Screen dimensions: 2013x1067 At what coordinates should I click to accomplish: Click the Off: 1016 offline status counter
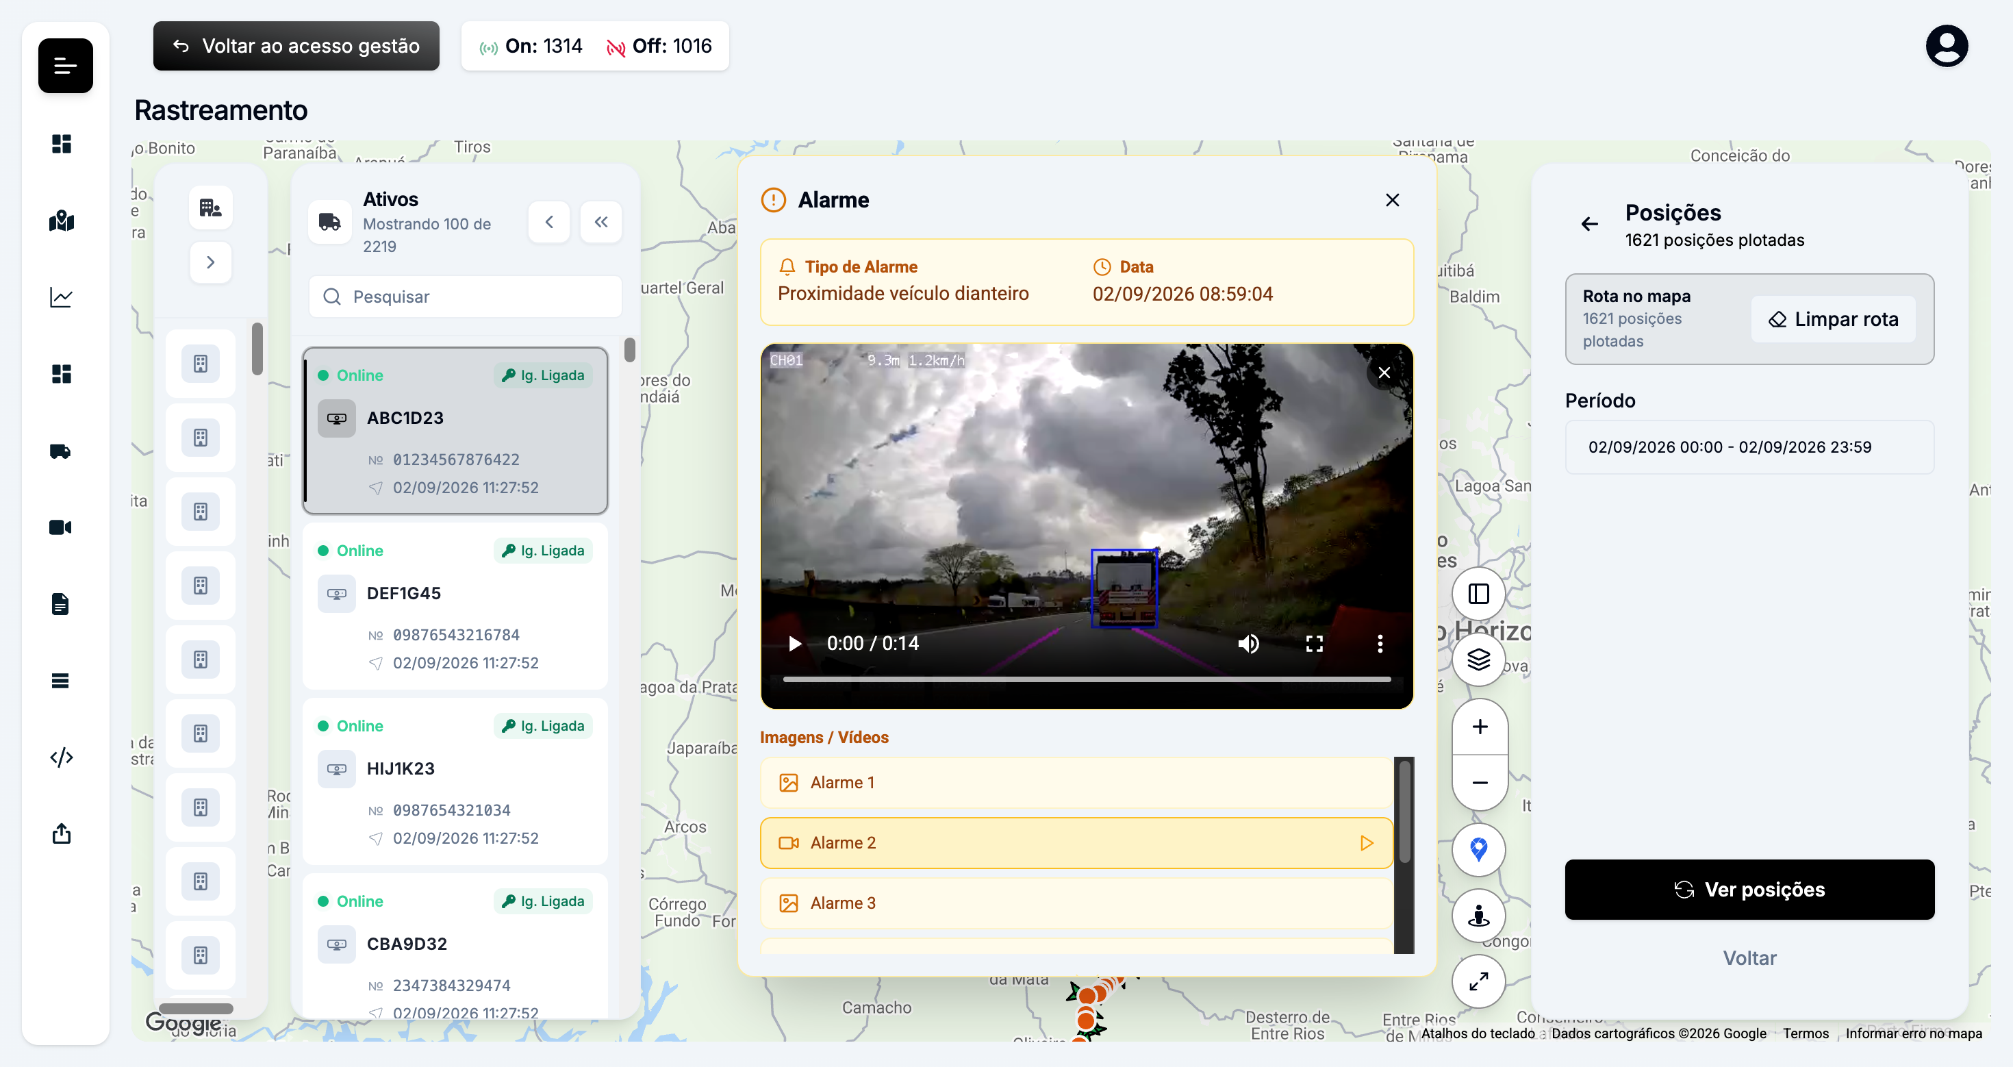point(659,46)
